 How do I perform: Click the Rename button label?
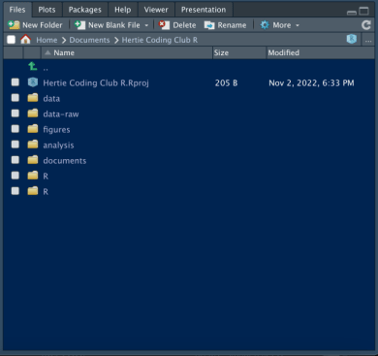pos(232,25)
